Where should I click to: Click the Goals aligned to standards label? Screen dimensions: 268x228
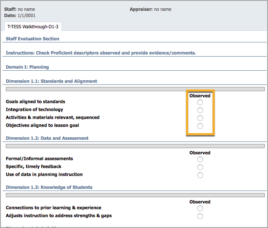(x=35, y=102)
